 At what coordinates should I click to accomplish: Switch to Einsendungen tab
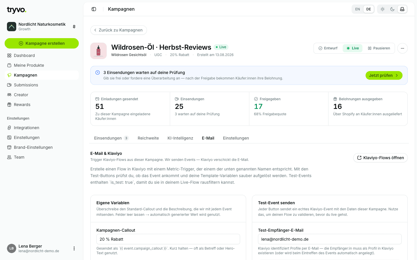tap(111, 138)
